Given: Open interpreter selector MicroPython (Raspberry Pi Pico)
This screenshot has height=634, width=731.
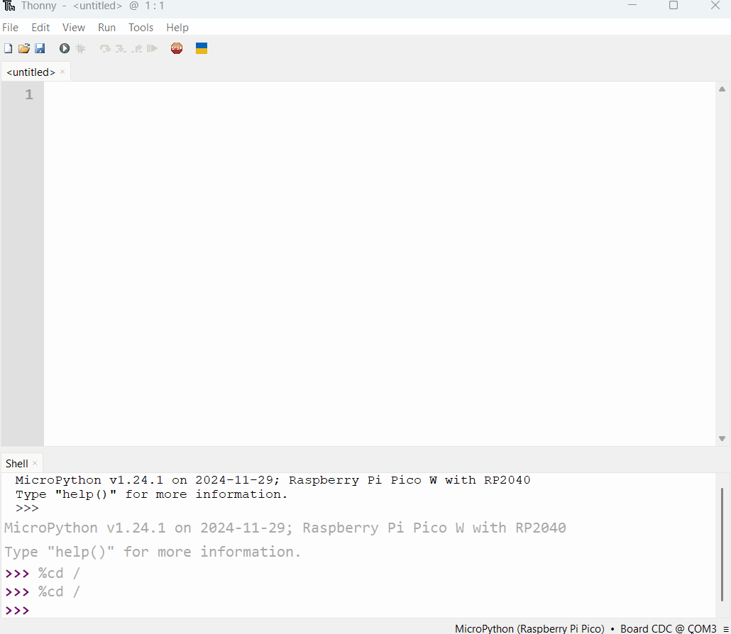Looking at the screenshot, I should (x=529, y=628).
